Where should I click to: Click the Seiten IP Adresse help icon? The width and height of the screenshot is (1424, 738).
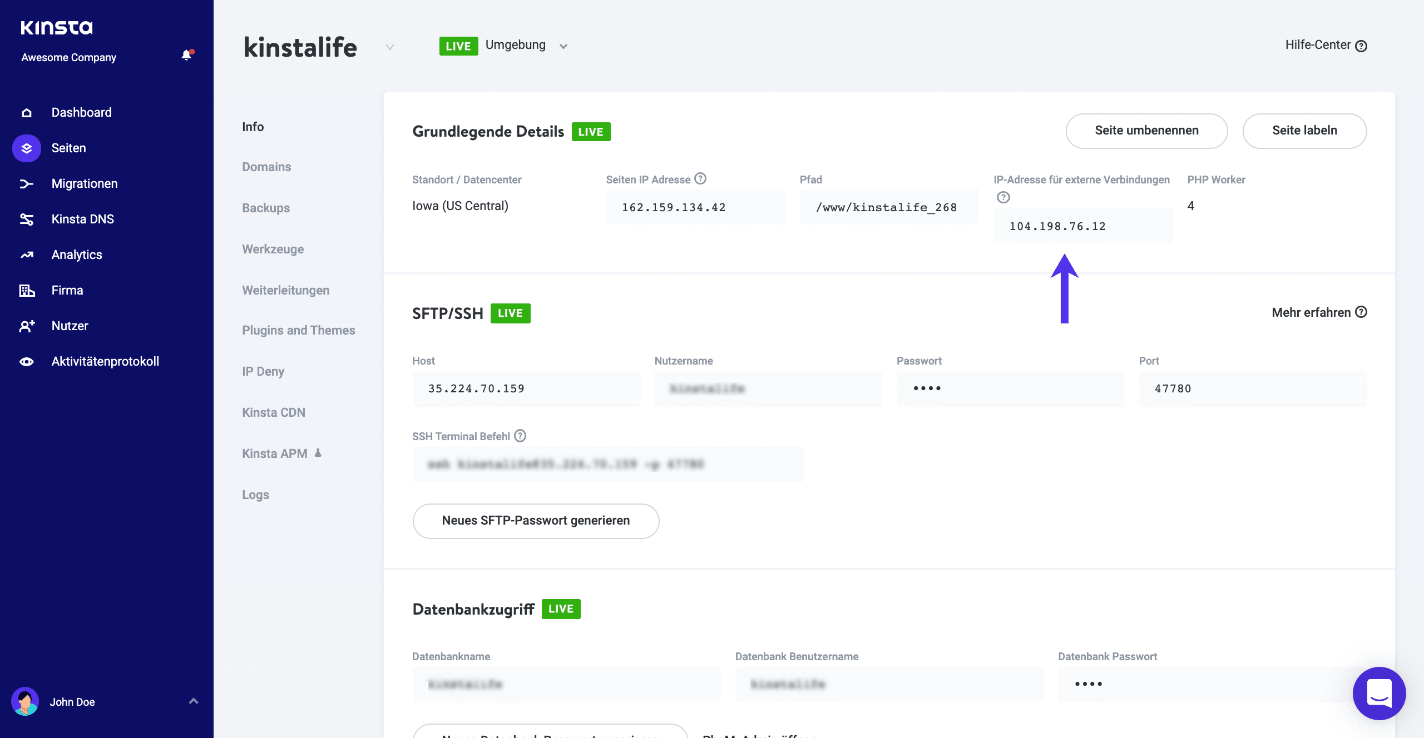click(700, 179)
